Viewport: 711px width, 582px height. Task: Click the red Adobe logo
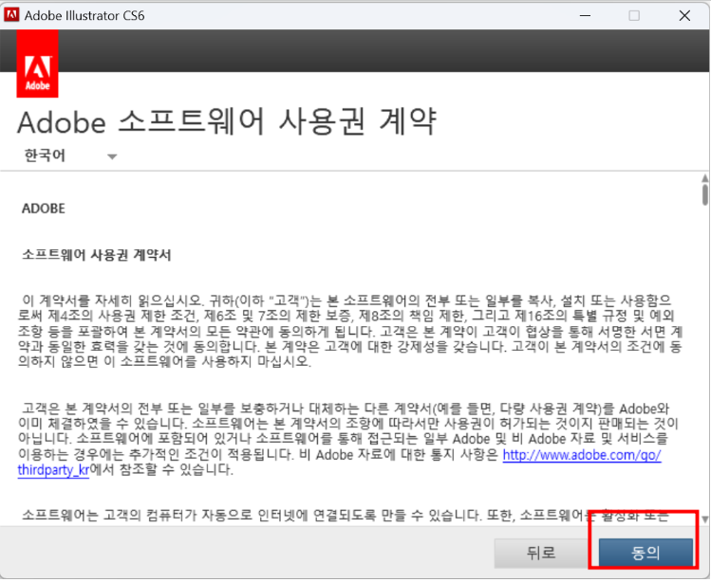37,64
